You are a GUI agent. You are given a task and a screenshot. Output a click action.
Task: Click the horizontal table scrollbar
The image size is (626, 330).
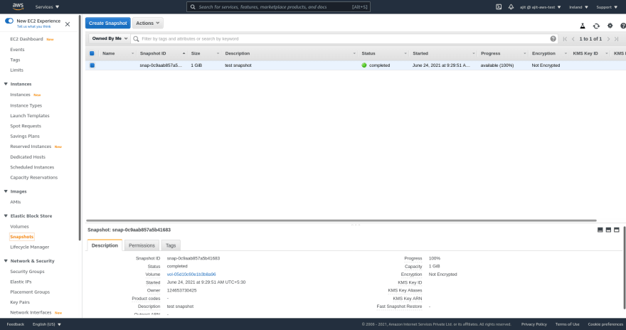341,220
